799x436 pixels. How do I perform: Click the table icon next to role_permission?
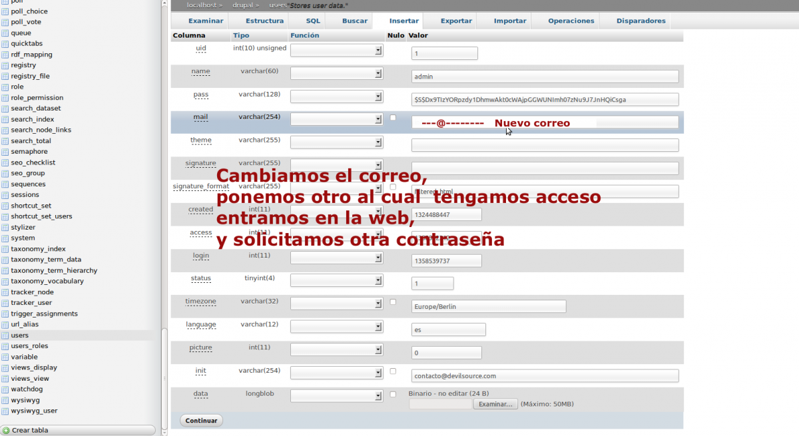pos(5,98)
